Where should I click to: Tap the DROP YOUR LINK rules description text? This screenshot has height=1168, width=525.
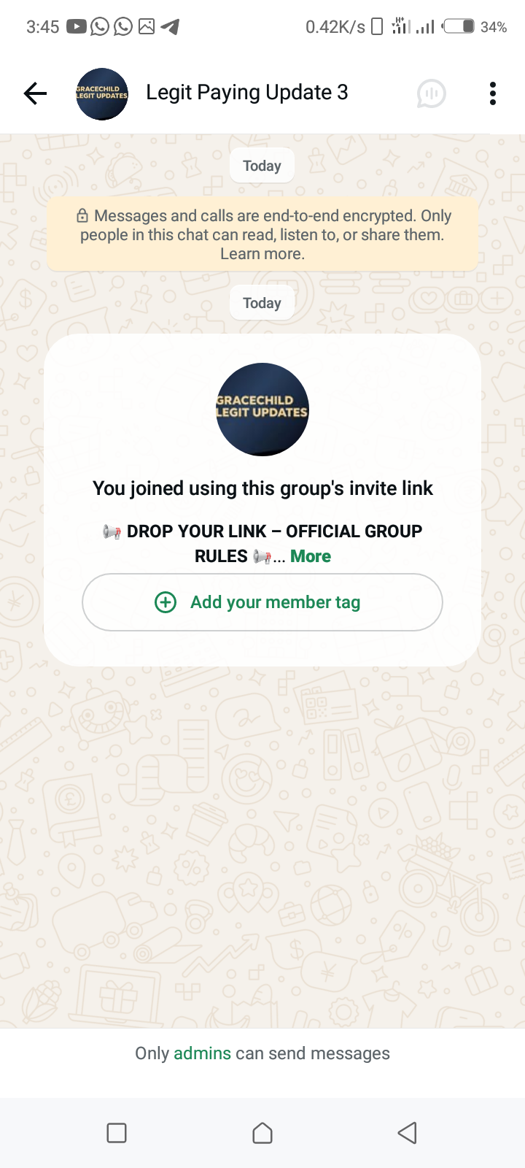262,544
